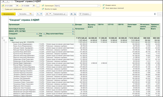This screenshot has width=163, height=97.
Task: Go forward with the right arrow button
Action: pyautogui.click(x=7, y=1)
